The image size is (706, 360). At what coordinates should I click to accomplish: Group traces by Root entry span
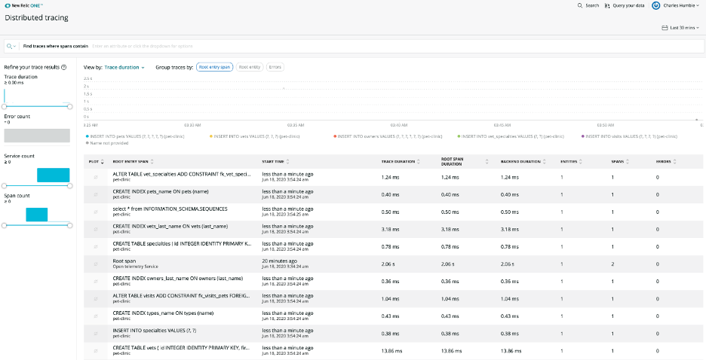pos(215,68)
